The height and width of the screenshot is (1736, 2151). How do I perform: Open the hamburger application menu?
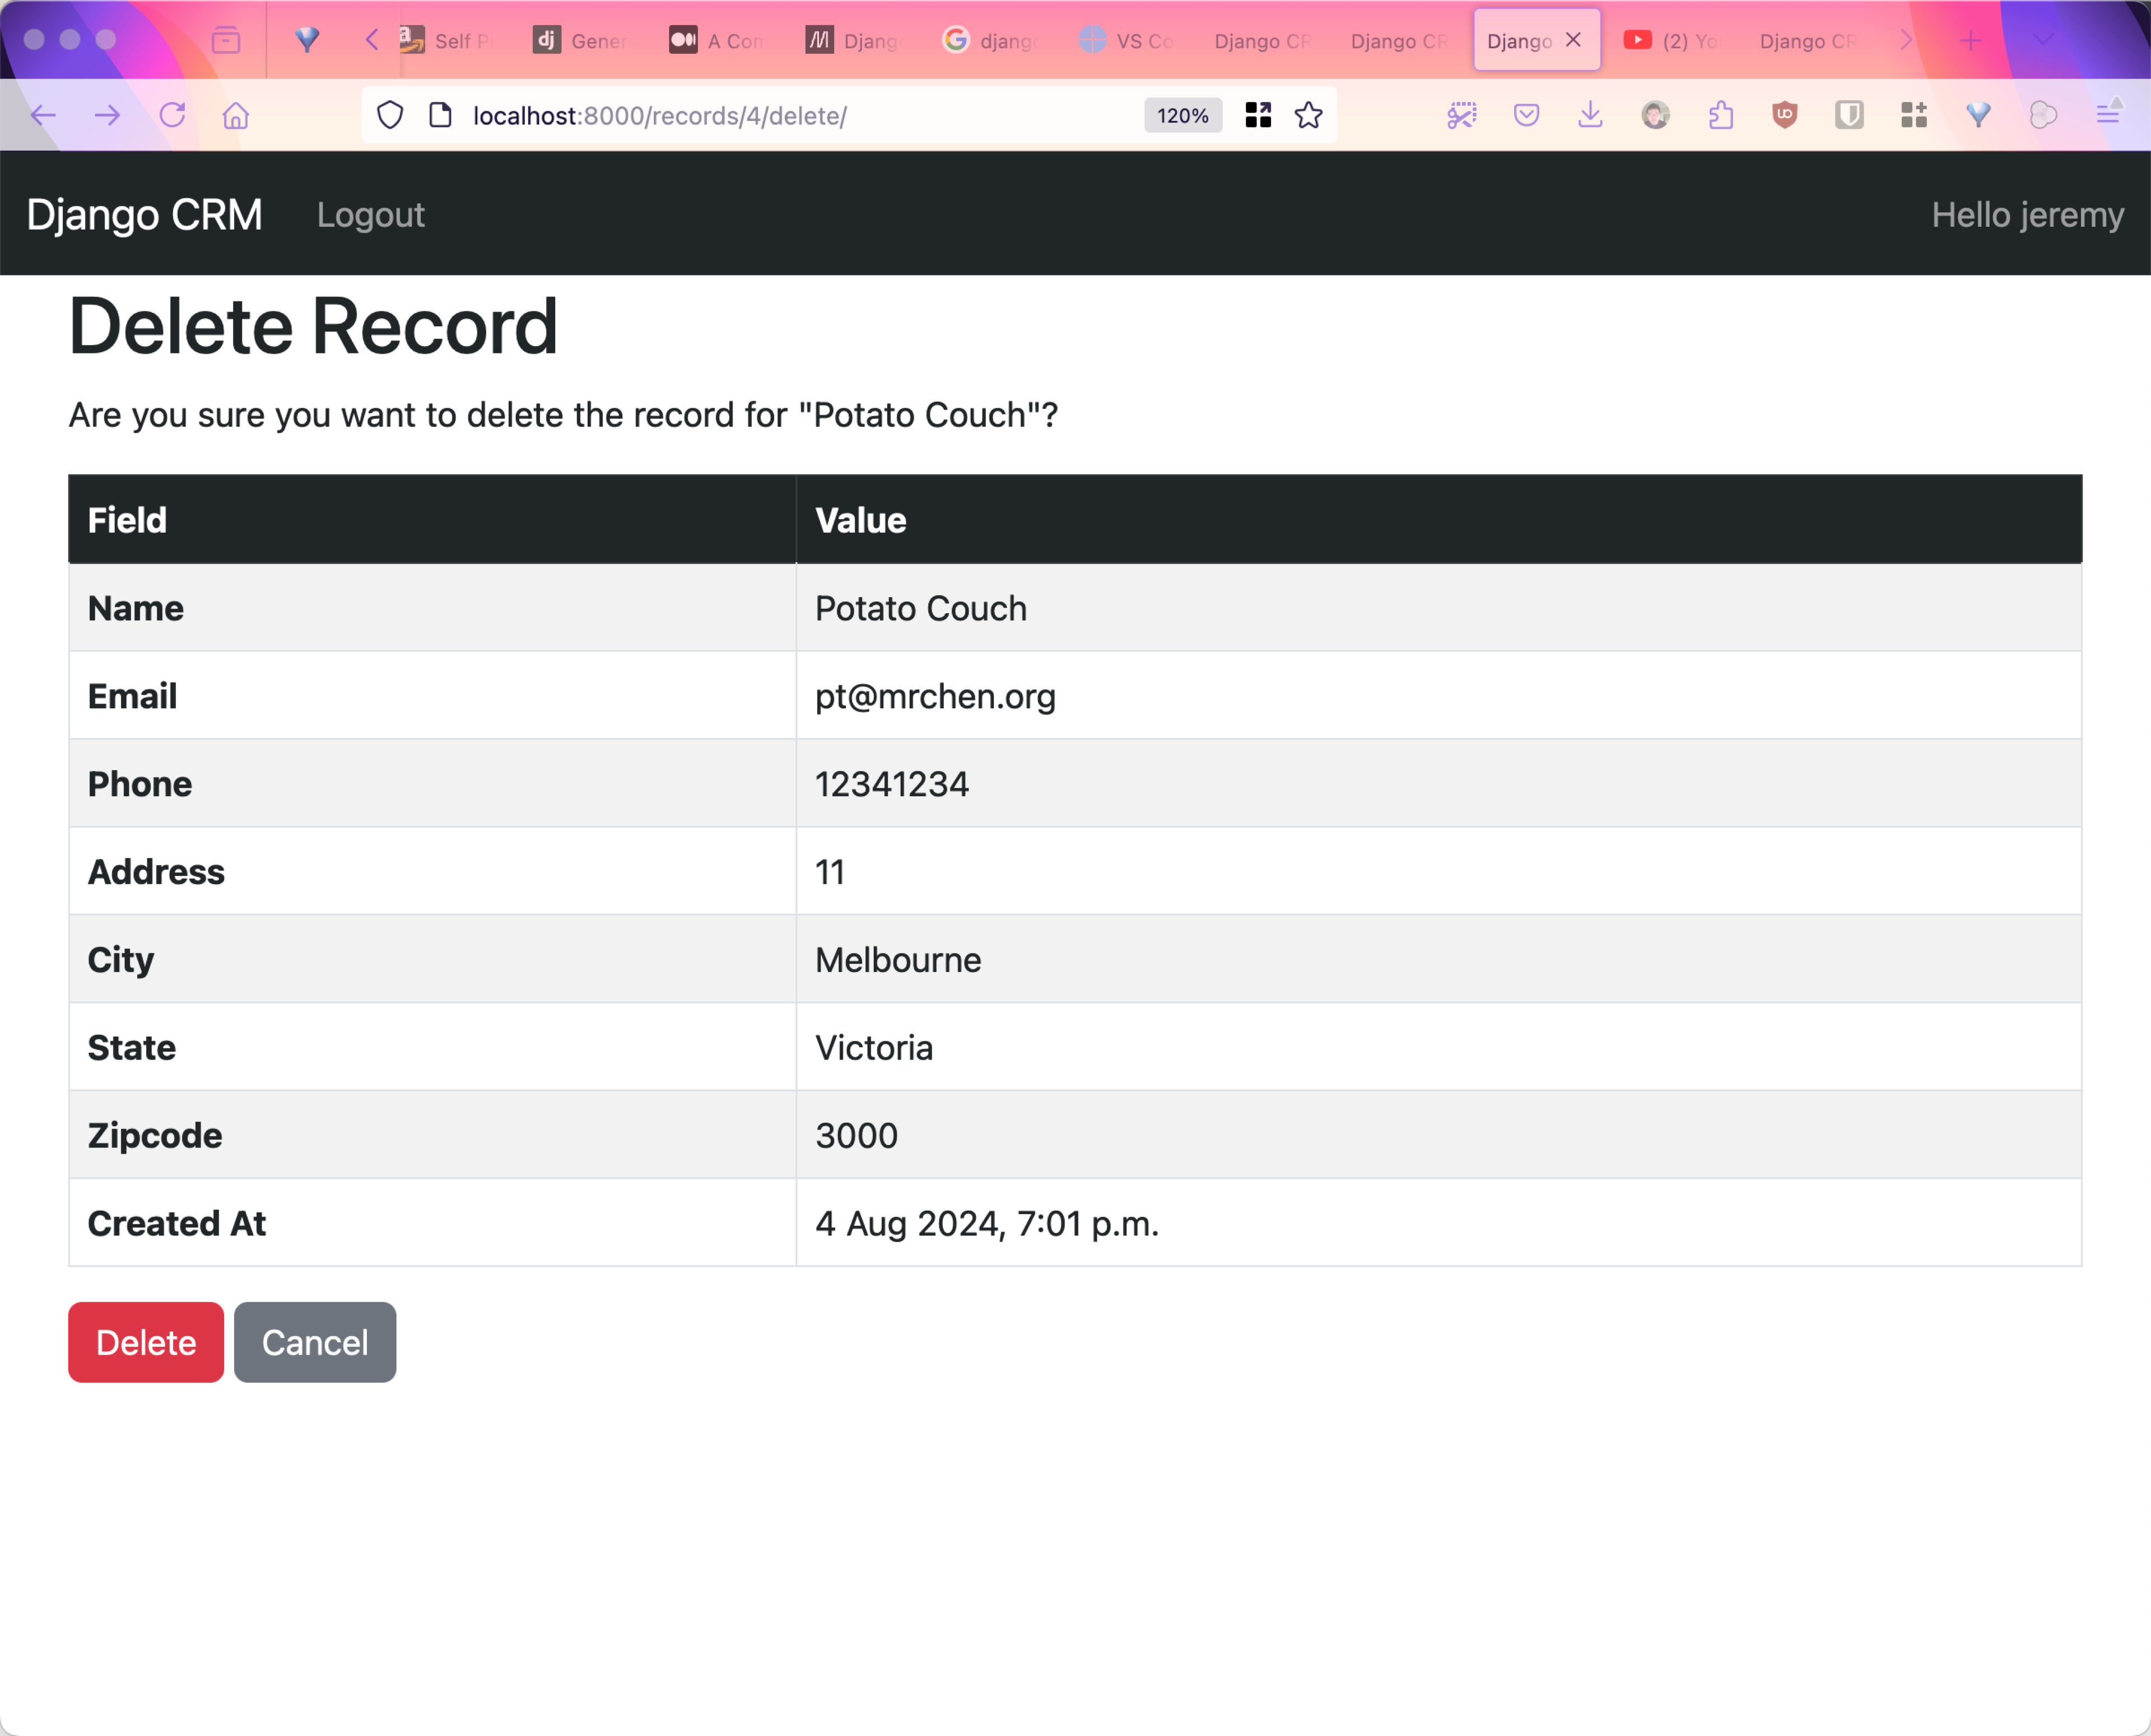click(2108, 115)
